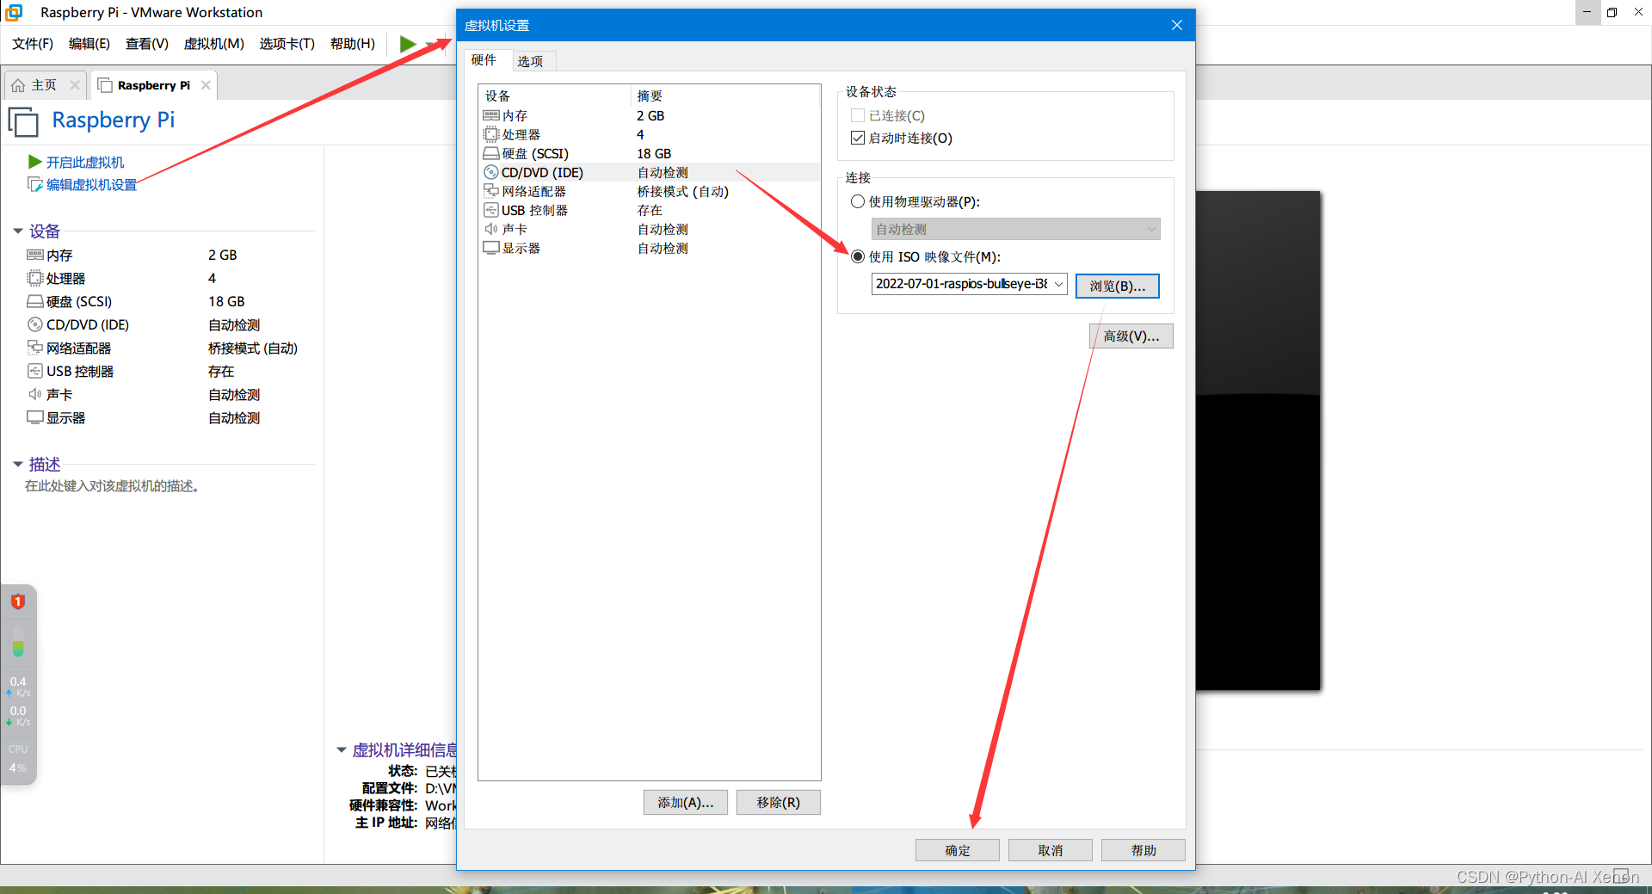Open the 编辑(E) menu
This screenshot has height=894, width=1652.
click(89, 44)
